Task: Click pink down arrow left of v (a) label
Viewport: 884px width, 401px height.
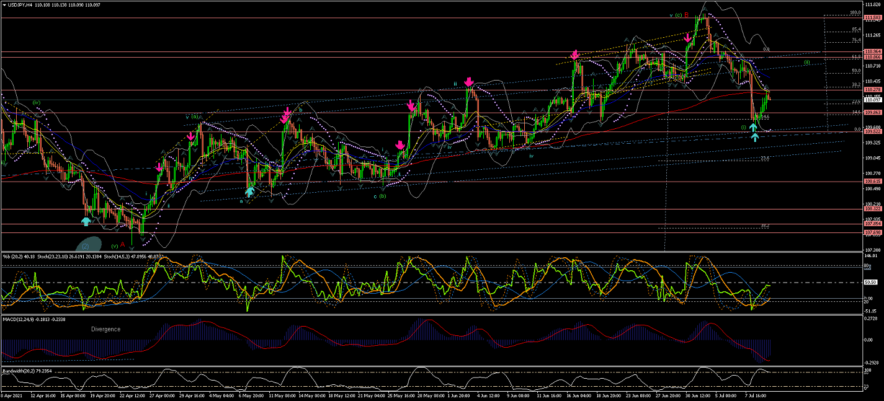Action: tap(190, 136)
